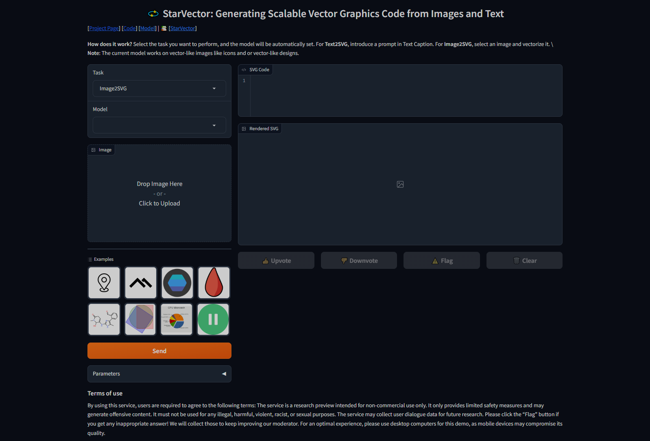The width and height of the screenshot is (650, 441).
Task: Select the CPU pie chart example
Action: click(x=177, y=319)
